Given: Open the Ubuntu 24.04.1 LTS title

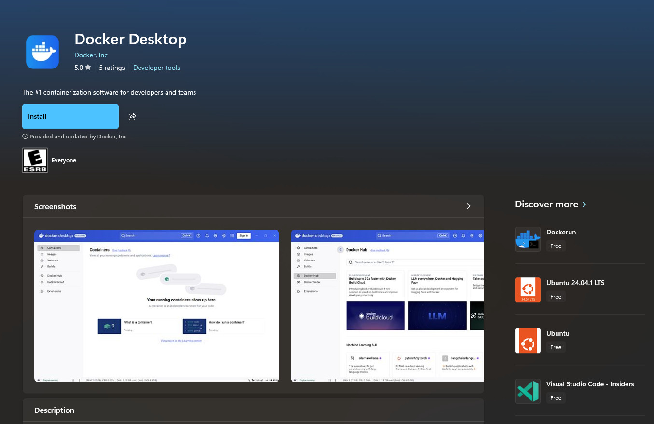Looking at the screenshot, I should coord(575,283).
